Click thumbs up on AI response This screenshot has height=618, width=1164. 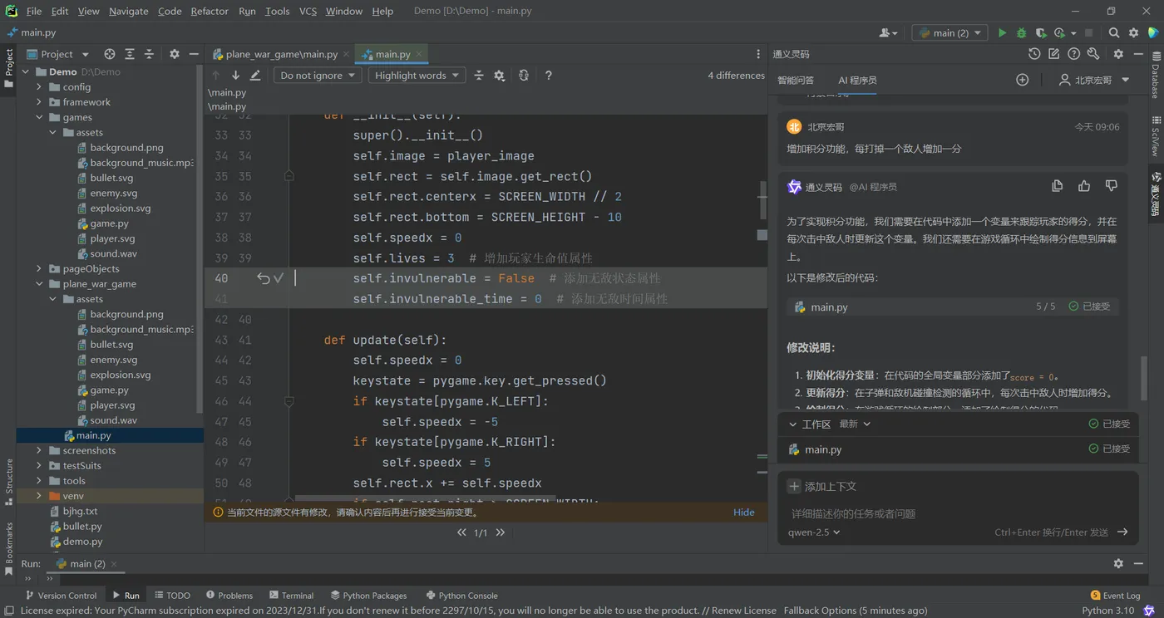click(1084, 186)
